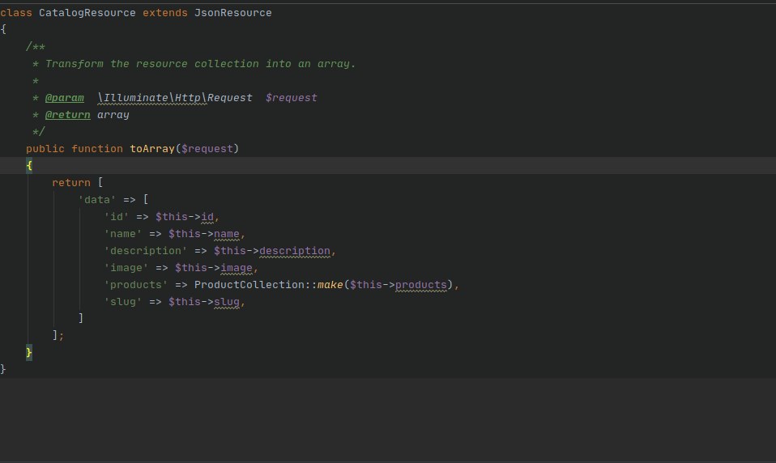Click the underlined products property
The height and width of the screenshot is (463, 776).
point(420,285)
